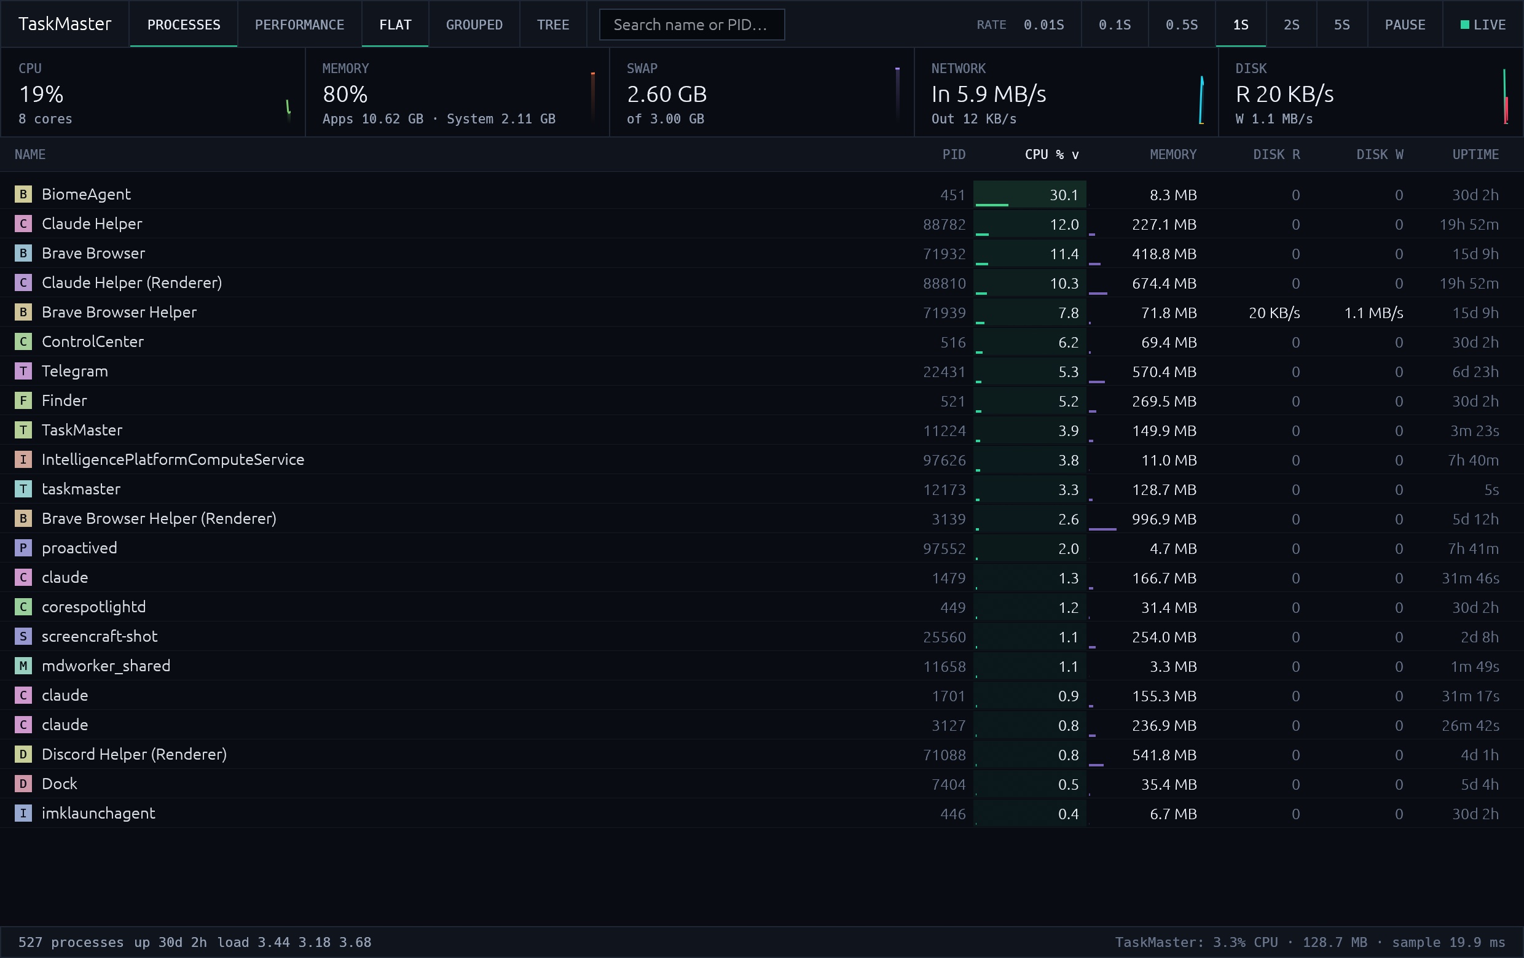This screenshot has width=1524, height=958.
Task: Set refresh rate to 0.5S
Action: point(1182,25)
